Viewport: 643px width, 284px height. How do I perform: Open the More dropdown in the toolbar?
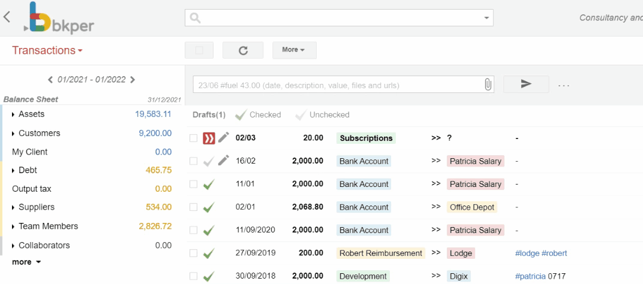(x=294, y=50)
